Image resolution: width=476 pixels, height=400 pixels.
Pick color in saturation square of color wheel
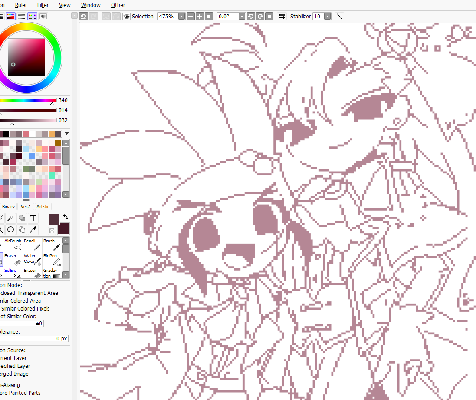(26, 58)
